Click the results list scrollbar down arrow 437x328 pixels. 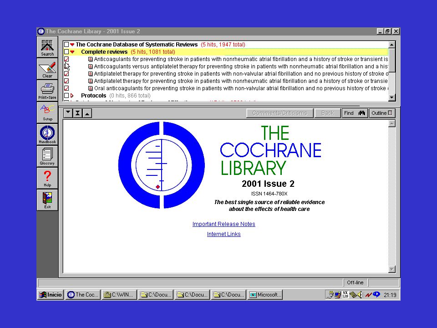(391, 97)
